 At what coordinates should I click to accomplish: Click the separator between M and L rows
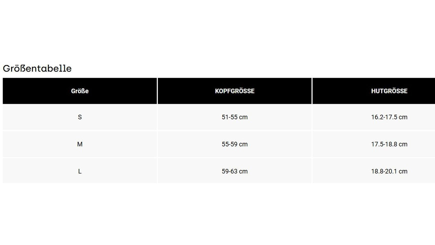point(80,158)
